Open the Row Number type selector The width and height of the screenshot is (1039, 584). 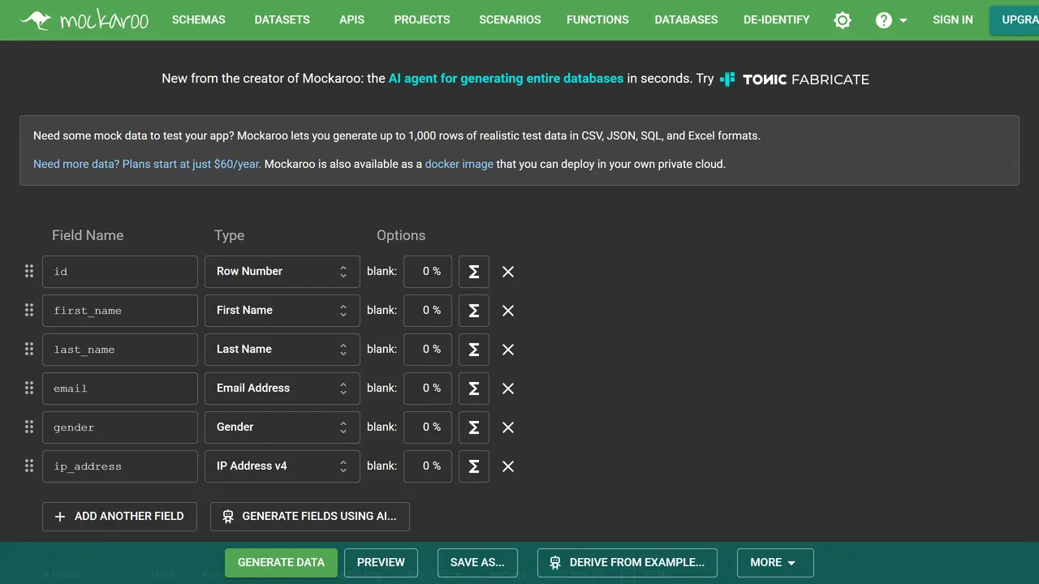282,272
